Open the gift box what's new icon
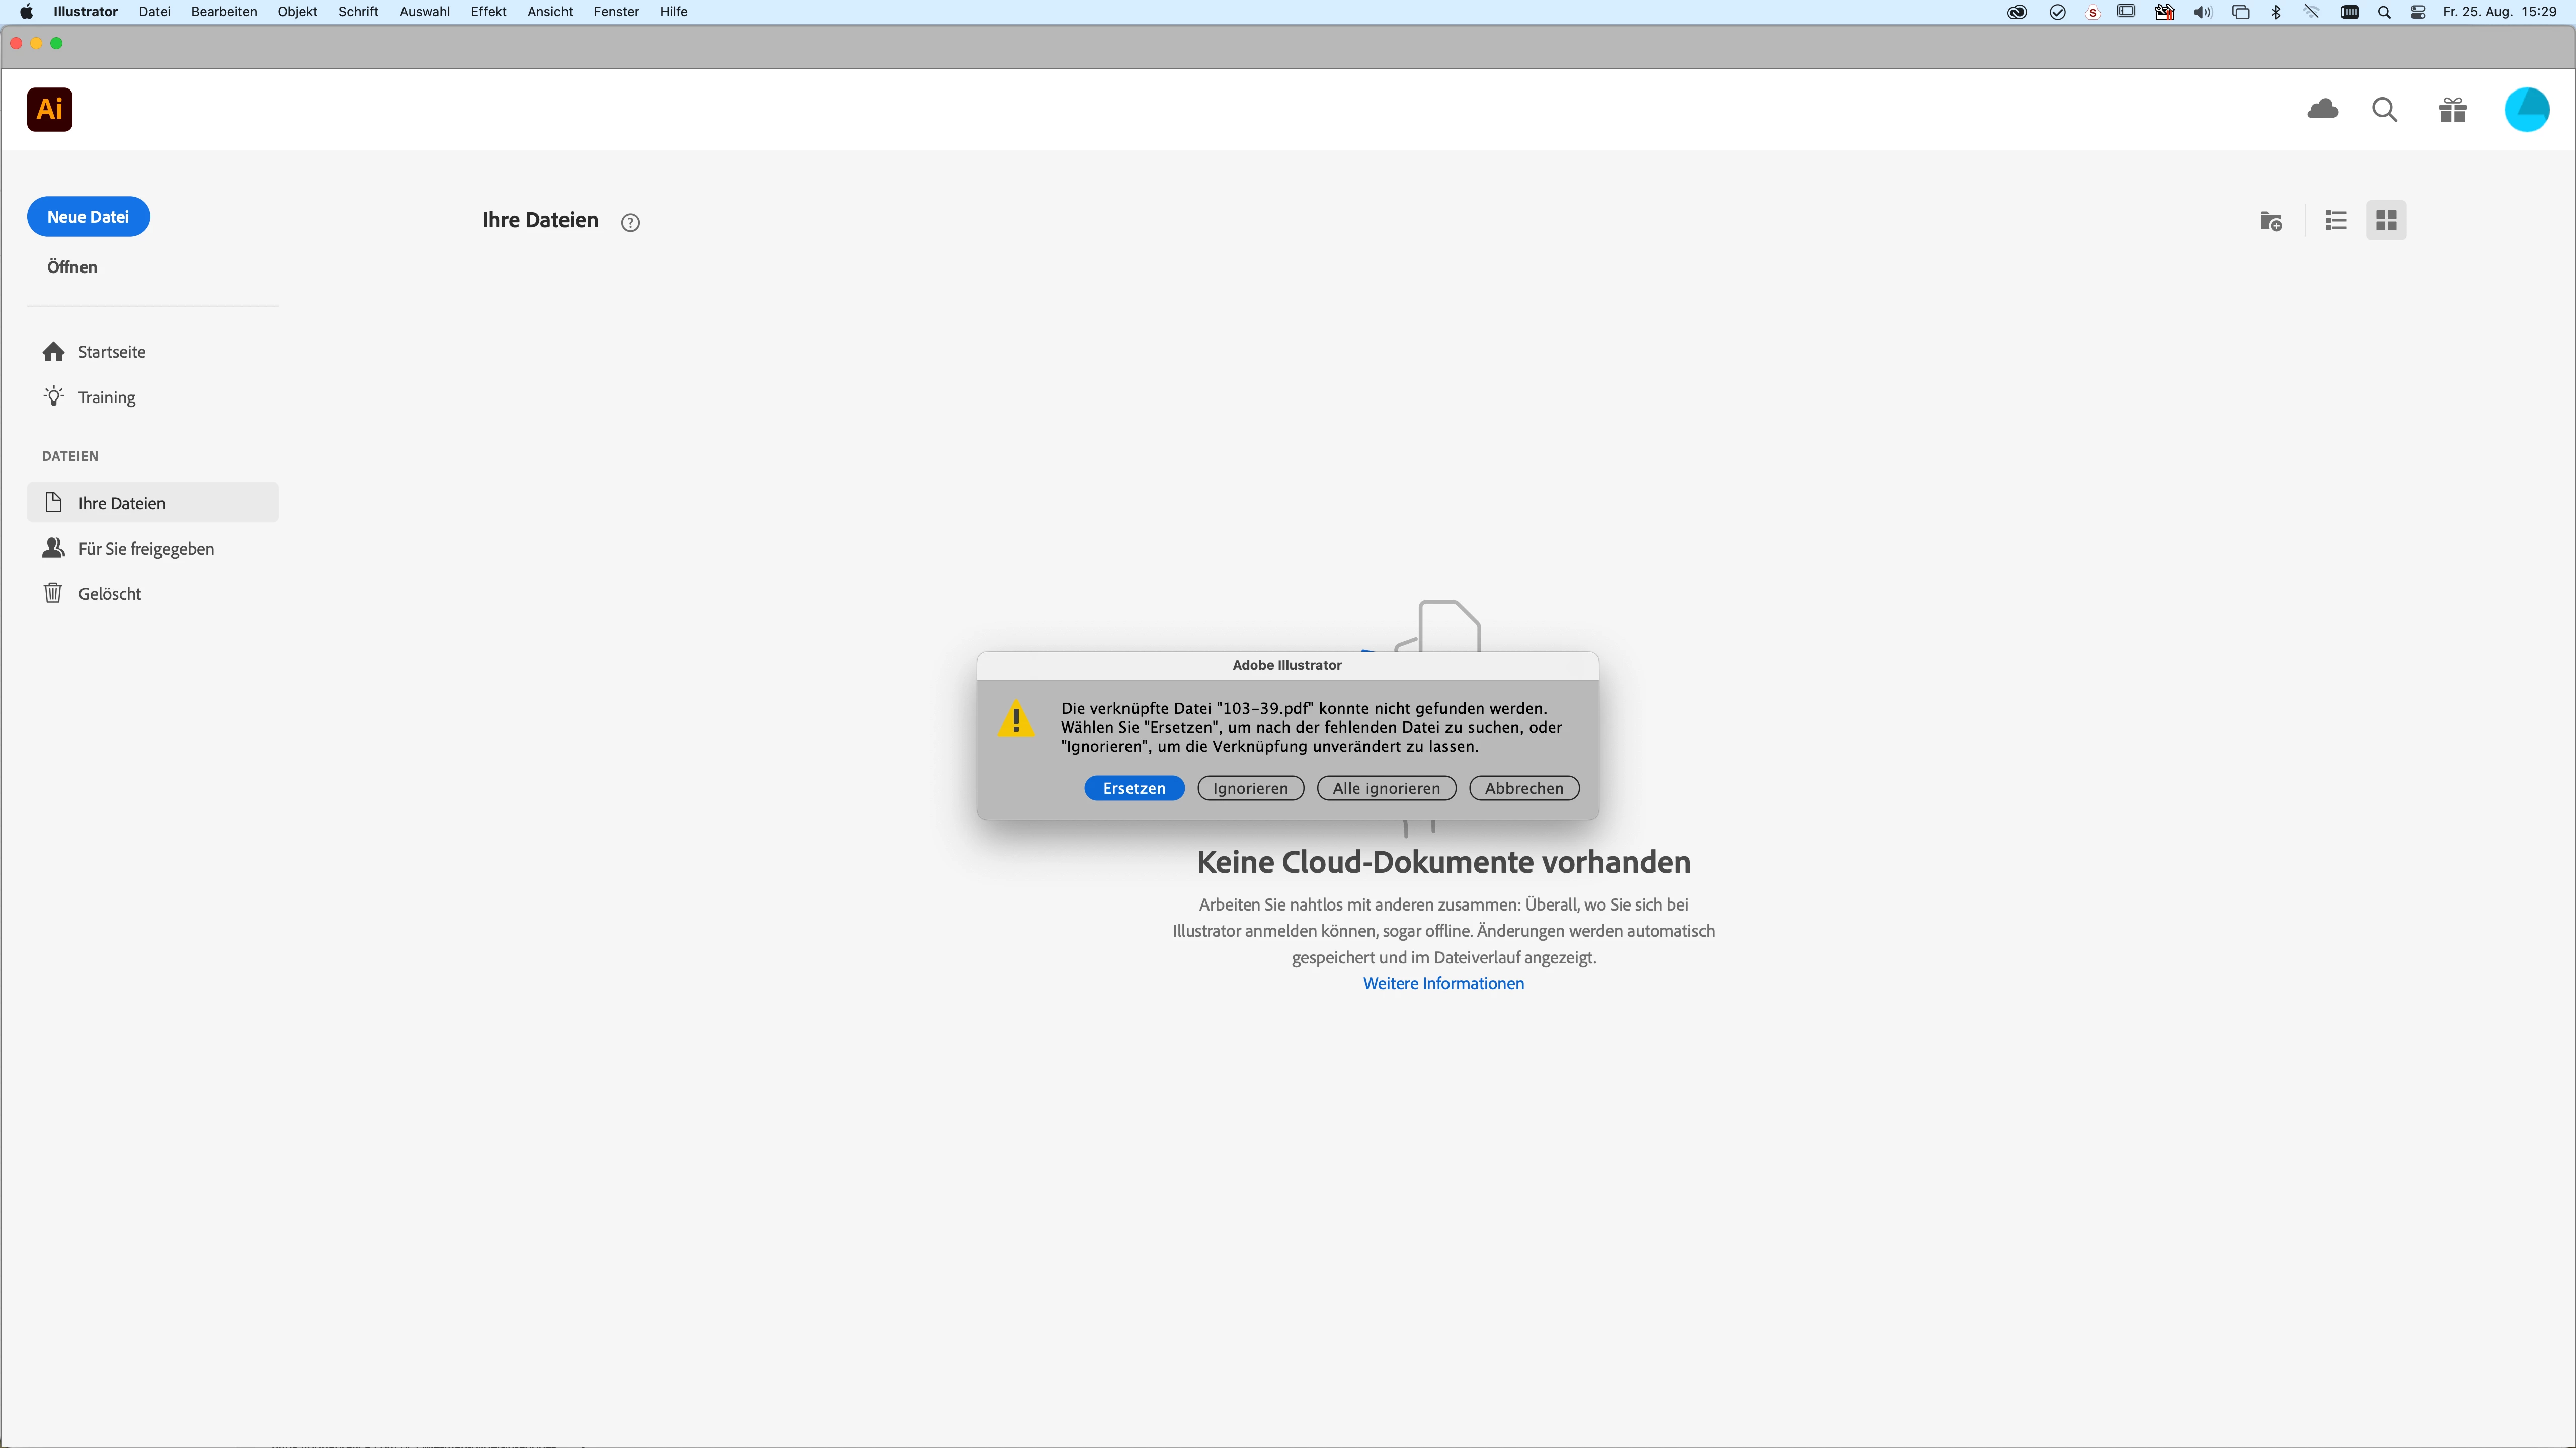 point(2452,109)
